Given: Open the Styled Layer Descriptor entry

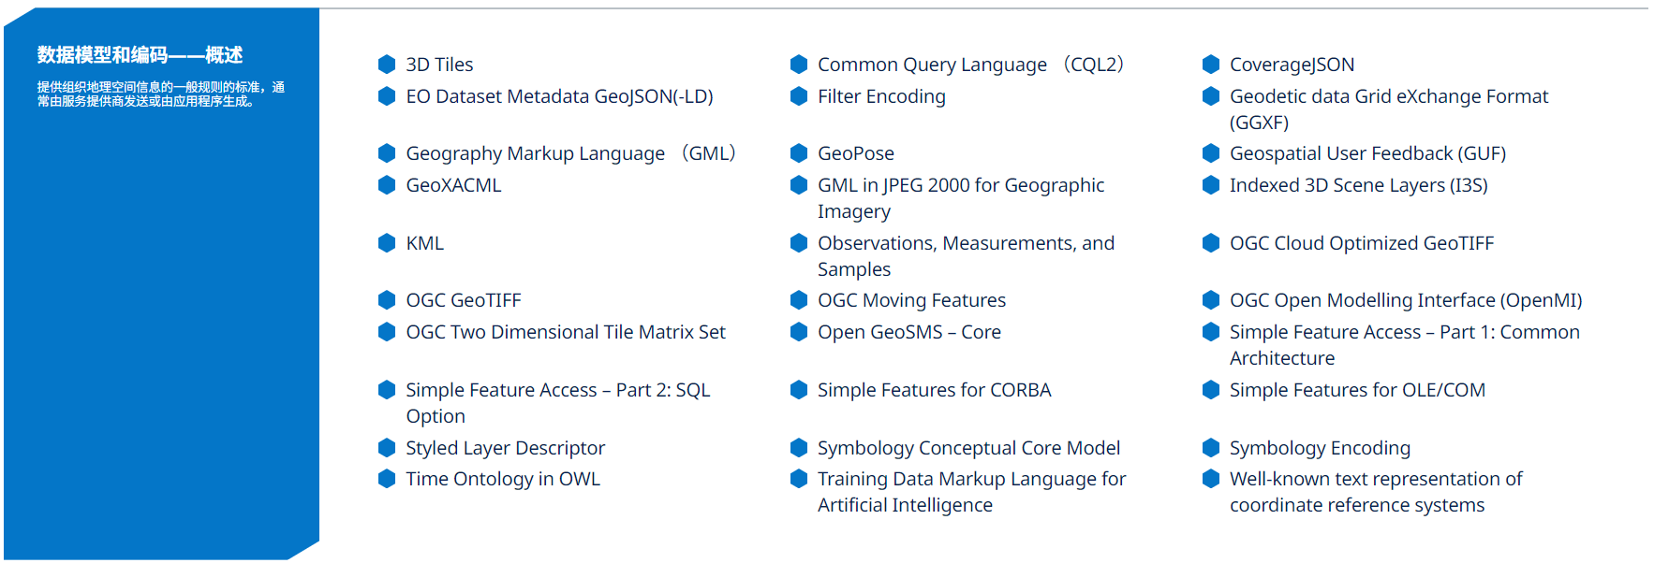Looking at the screenshot, I should coord(505,448).
